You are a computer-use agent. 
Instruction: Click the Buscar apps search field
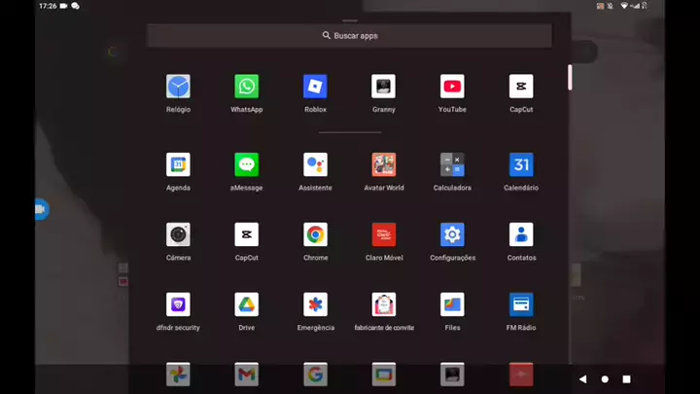coord(349,35)
